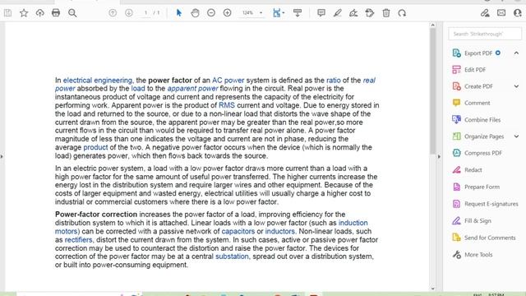This screenshot has width=526, height=296.
Task: Bookmark the document with the star icon
Action: [x=24, y=13]
